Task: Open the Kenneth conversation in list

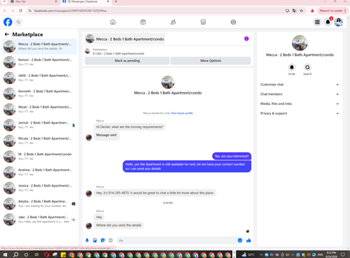Action: 39,94
